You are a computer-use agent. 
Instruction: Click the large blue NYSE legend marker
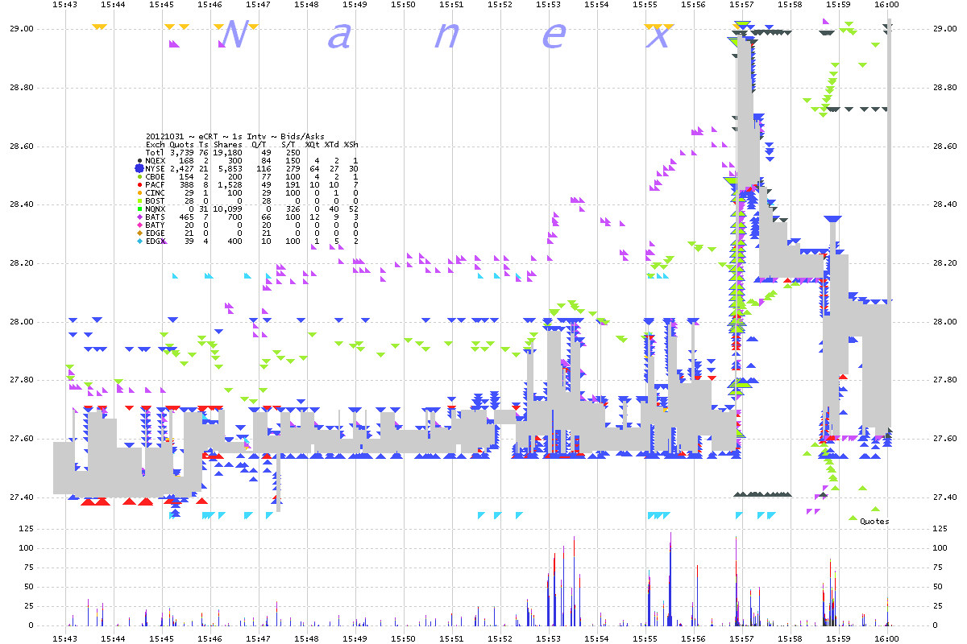point(140,168)
